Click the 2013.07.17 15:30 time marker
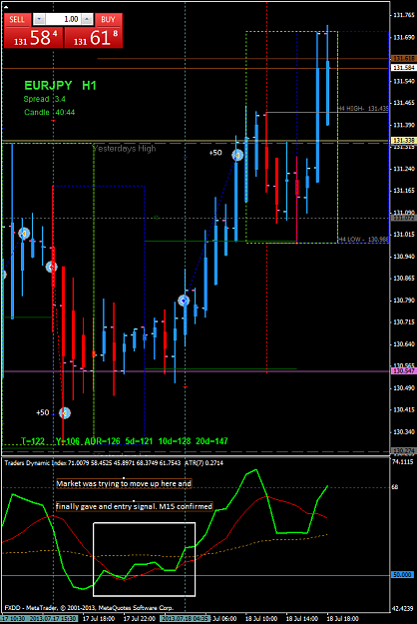The image size is (417, 624). (53, 619)
